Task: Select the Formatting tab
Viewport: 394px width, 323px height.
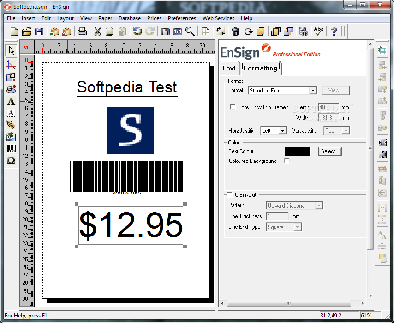Action: (260, 68)
